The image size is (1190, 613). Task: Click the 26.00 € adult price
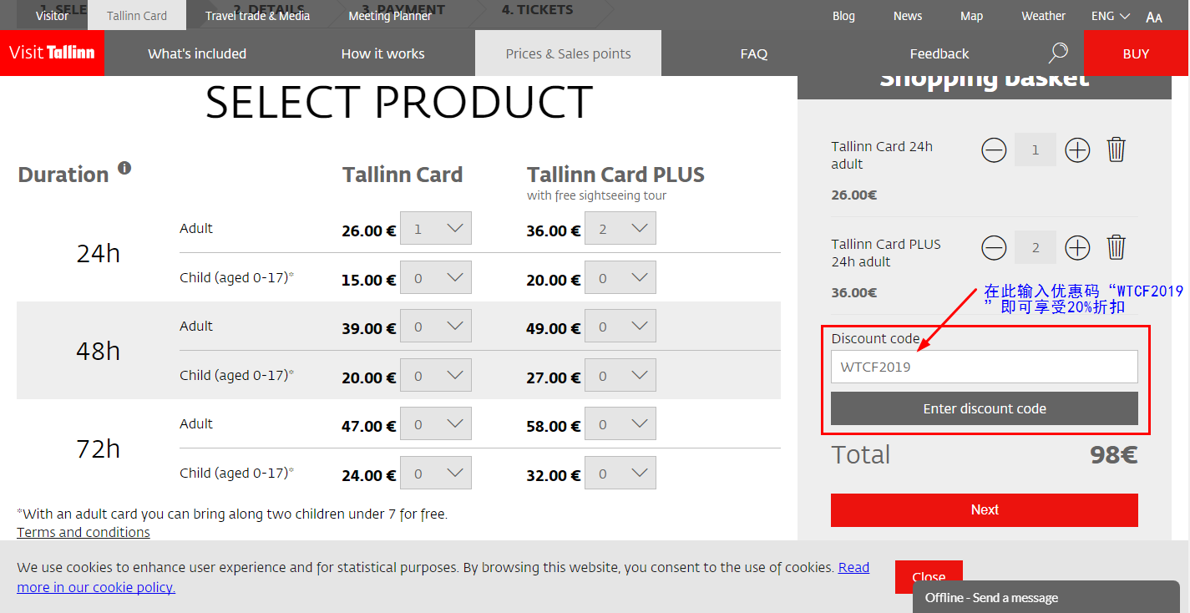click(x=368, y=231)
